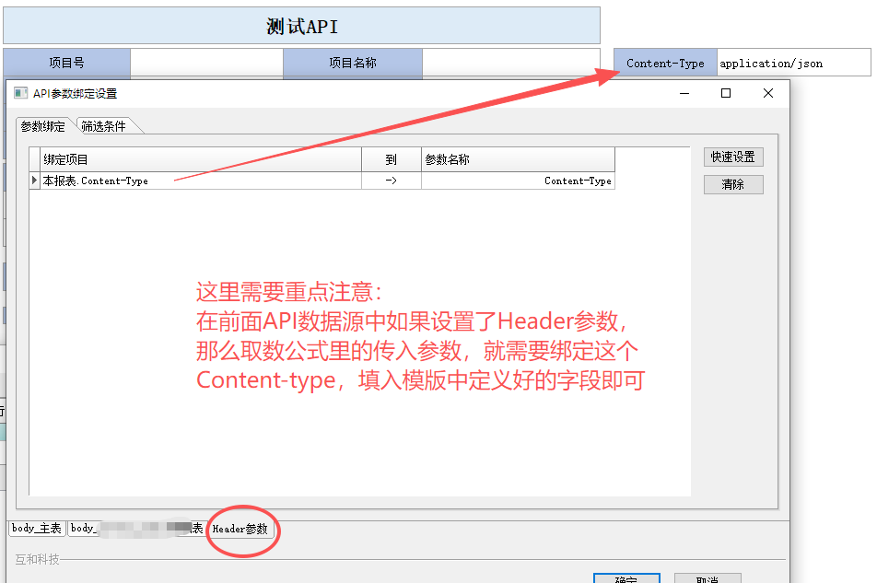This screenshot has width=877, height=583.
Task: Minimize the API参数绑定设置 dialog
Action: [684, 93]
